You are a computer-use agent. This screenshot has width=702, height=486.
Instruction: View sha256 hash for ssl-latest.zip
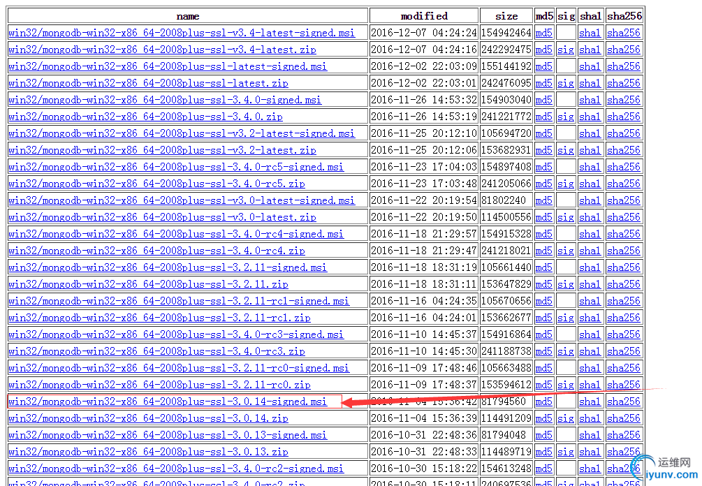[624, 83]
